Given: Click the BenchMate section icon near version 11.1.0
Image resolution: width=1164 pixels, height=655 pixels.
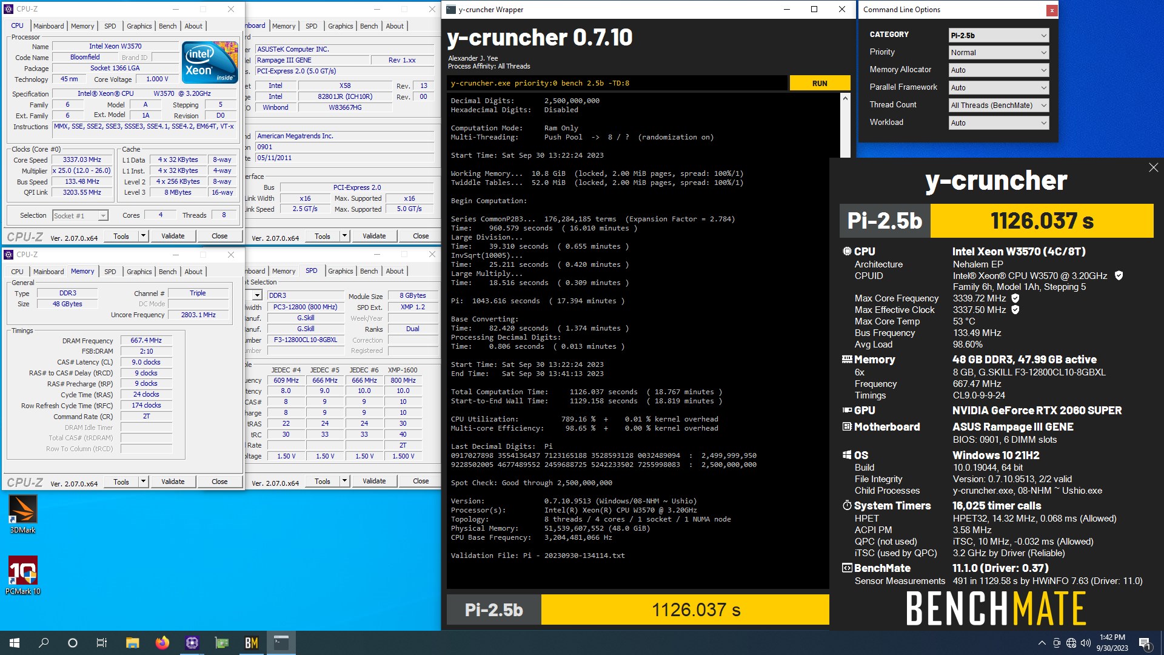Looking at the screenshot, I should [847, 568].
